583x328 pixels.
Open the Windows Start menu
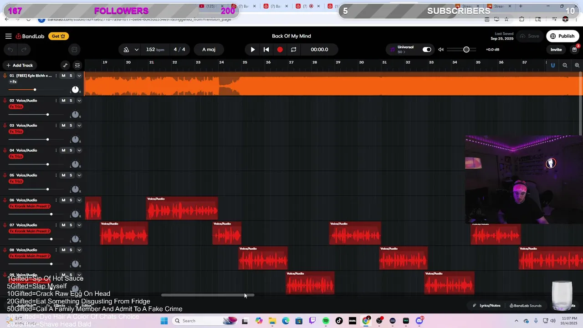pyautogui.click(x=164, y=321)
